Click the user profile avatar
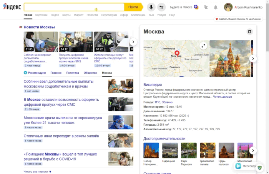The height and width of the screenshot is (174, 269). coord(228,7)
